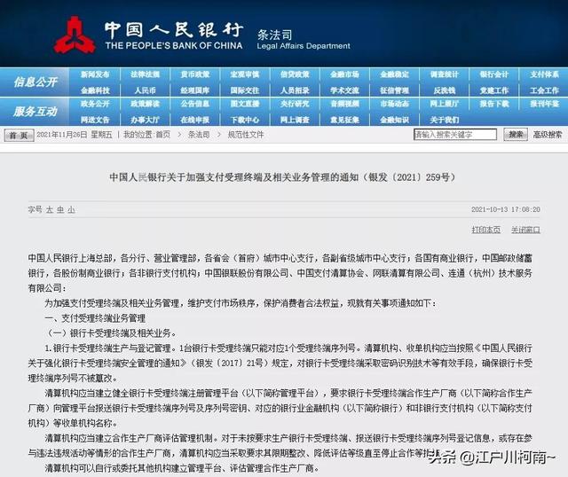Image resolution: width=568 pixels, height=477 pixels.
Task: Click the date text 2021年11月26日 星期五
Action: (75, 135)
